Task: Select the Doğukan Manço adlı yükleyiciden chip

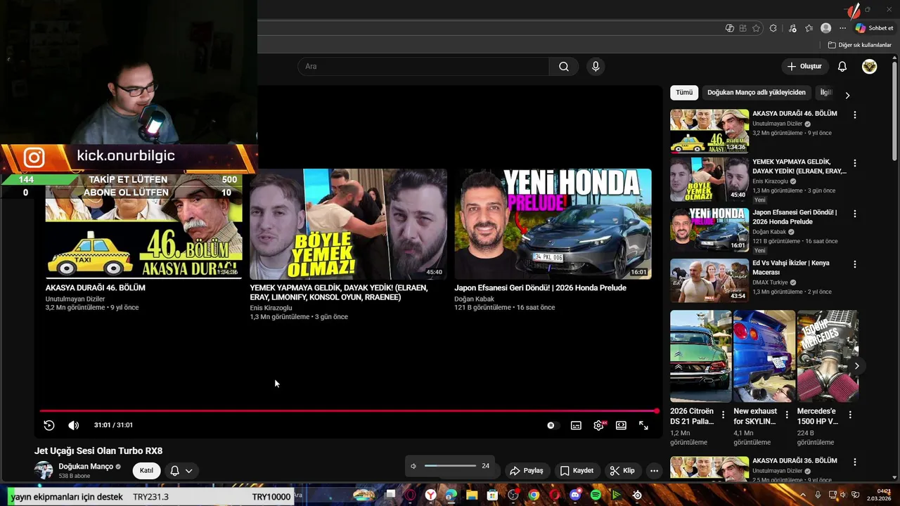Action: 757,92
